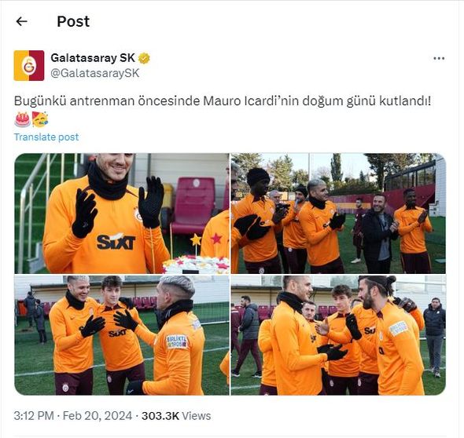This screenshot has height=438, width=464.
Task: Click the birthday cake emoji
Action: [22, 119]
